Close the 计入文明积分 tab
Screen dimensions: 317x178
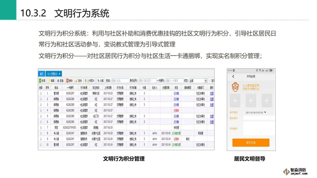[60, 73]
